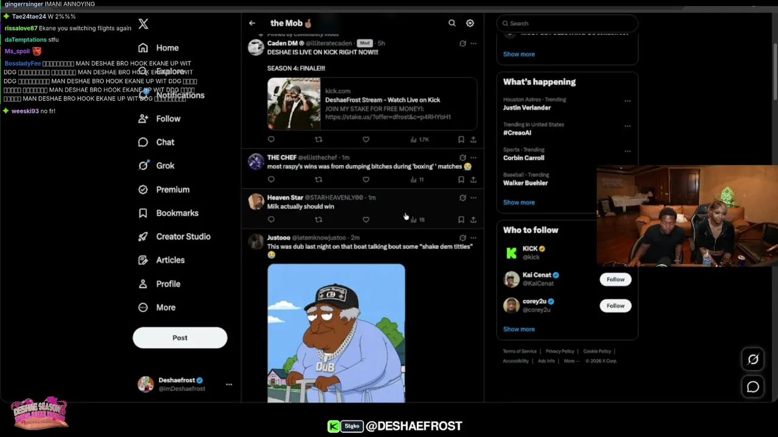Click the Post button
778x437 pixels.
point(180,337)
